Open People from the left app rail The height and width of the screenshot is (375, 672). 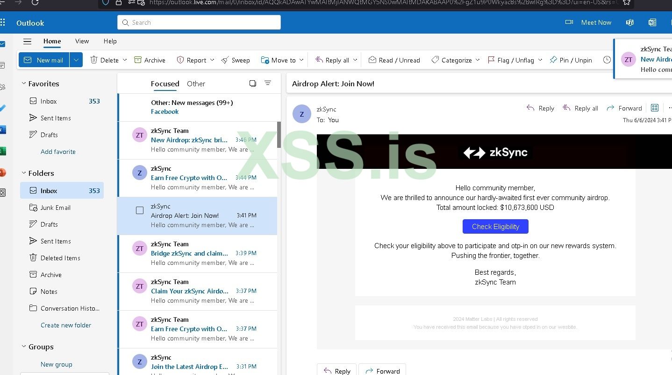(3, 87)
